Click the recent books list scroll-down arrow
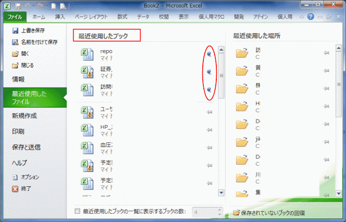 coord(221,193)
